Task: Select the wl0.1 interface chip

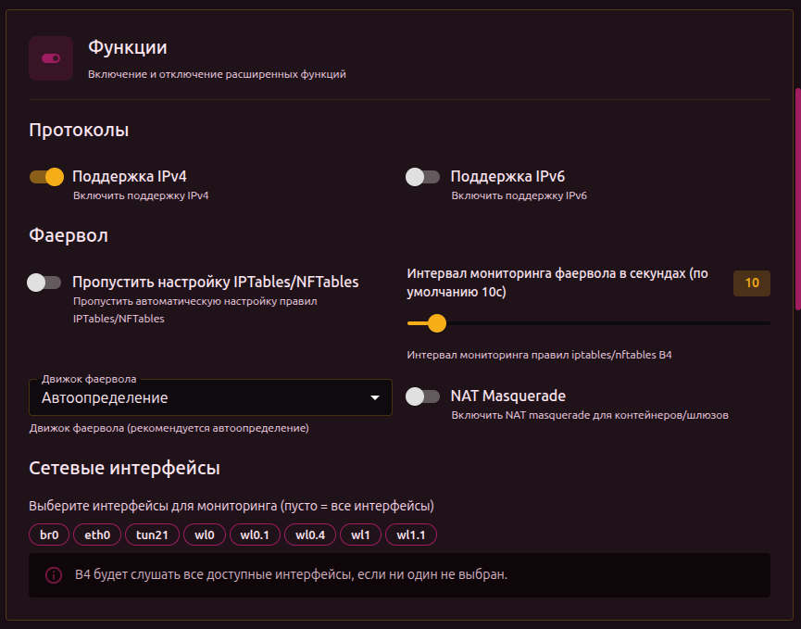Action: tap(255, 535)
